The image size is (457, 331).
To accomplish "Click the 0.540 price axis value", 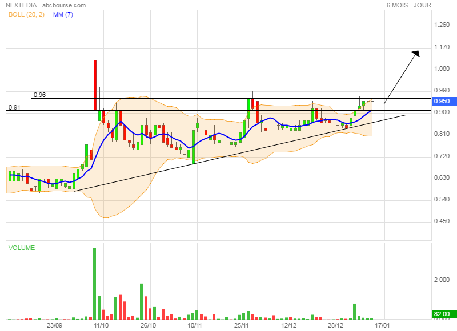I will click(x=442, y=199).
